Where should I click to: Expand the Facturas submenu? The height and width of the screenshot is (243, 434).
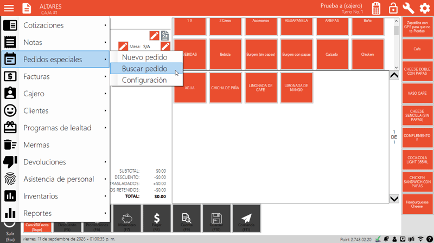click(x=56, y=76)
